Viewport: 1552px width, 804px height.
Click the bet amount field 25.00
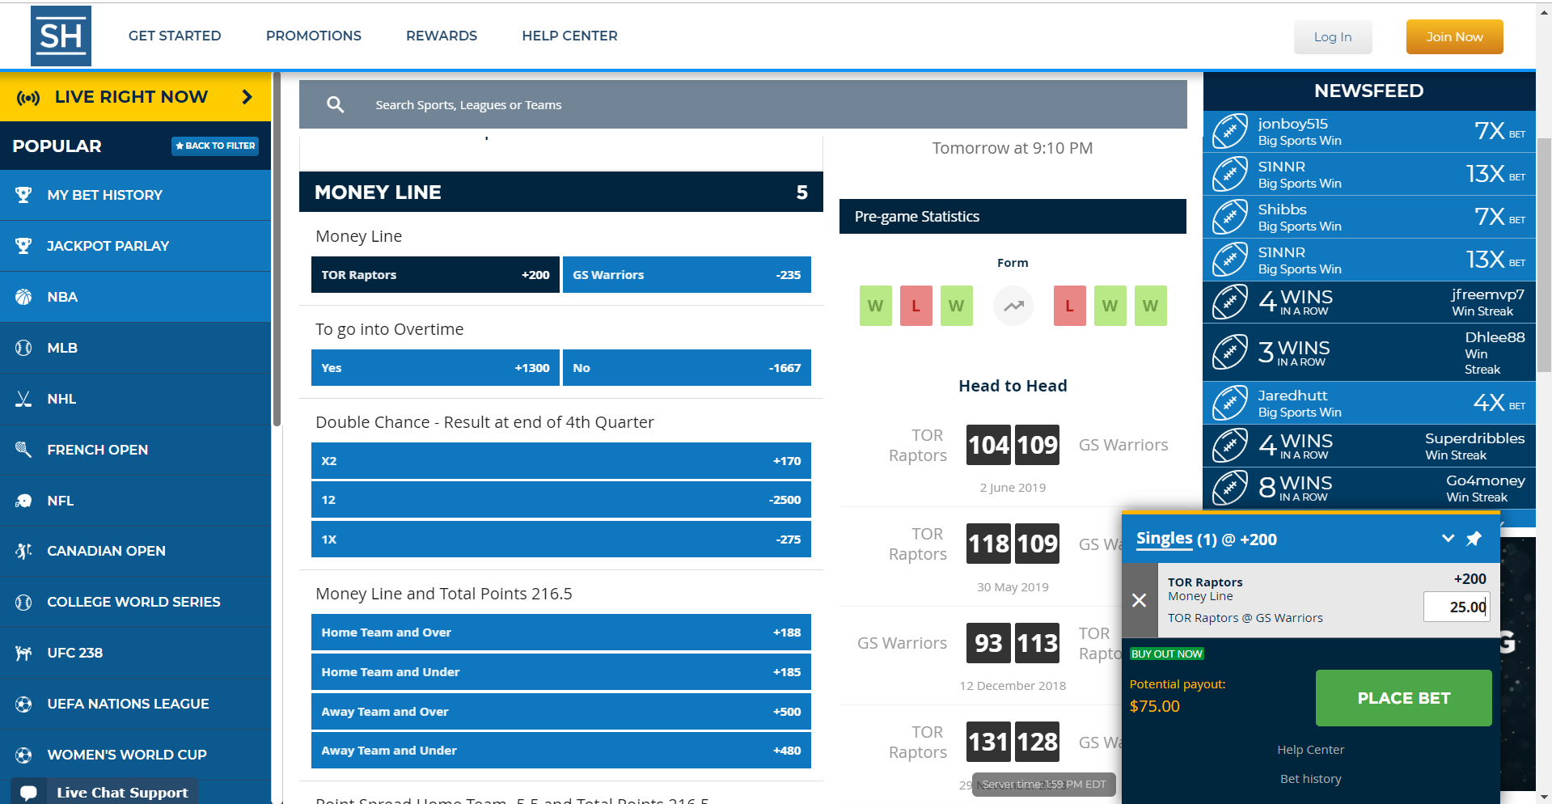pyautogui.click(x=1456, y=607)
